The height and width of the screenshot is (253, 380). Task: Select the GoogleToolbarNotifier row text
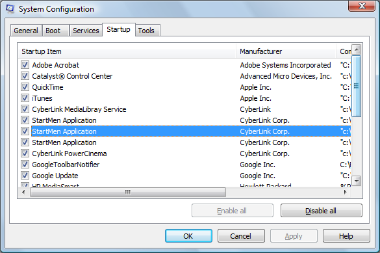(66, 165)
